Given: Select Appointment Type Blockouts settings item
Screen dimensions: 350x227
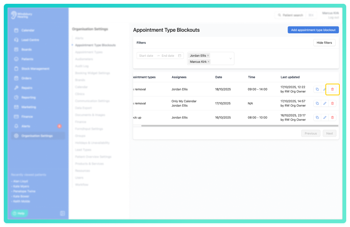Looking at the screenshot, I should point(95,45).
